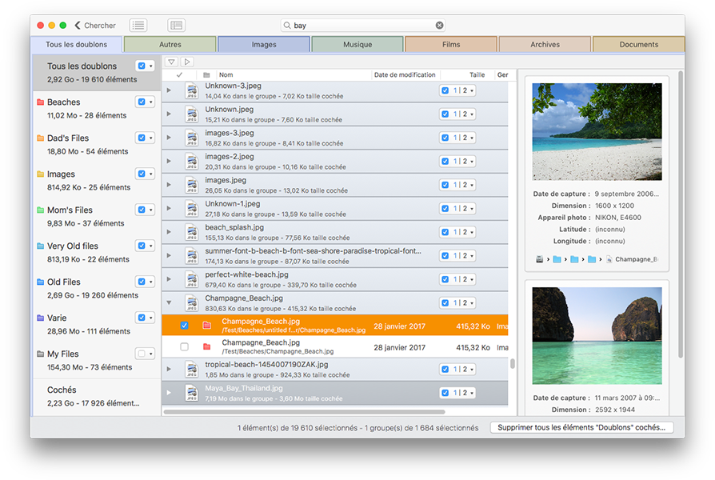Sort by the Taille column header
The width and height of the screenshot is (715, 480).
477,75
